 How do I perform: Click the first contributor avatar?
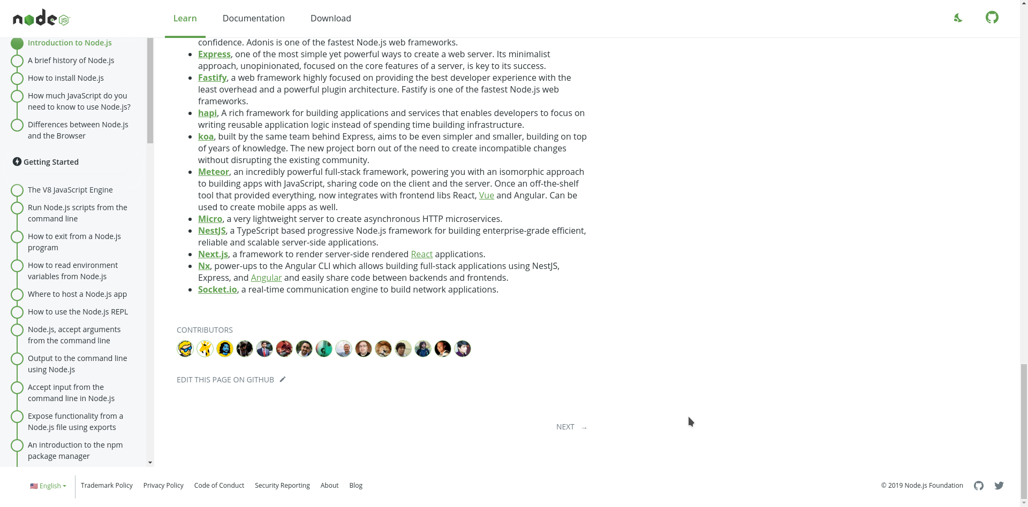tap(185, 348)
